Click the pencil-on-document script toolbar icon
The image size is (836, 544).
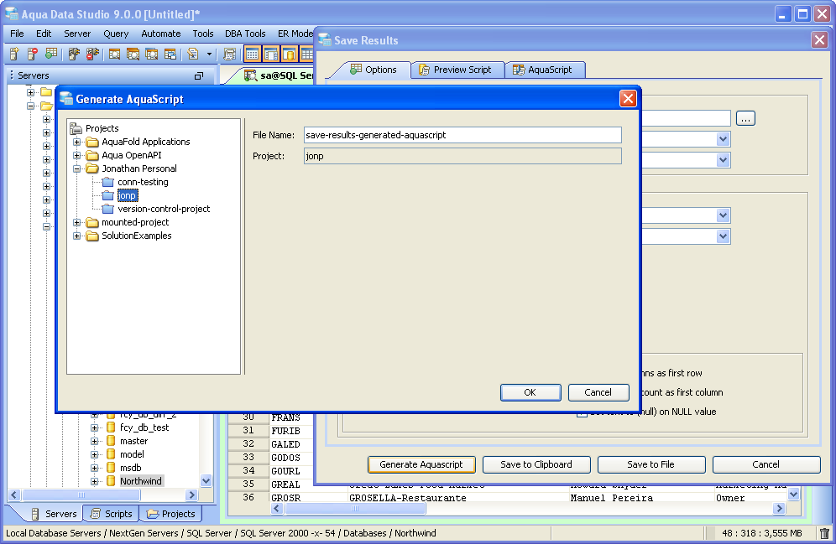tap(193, 54)
